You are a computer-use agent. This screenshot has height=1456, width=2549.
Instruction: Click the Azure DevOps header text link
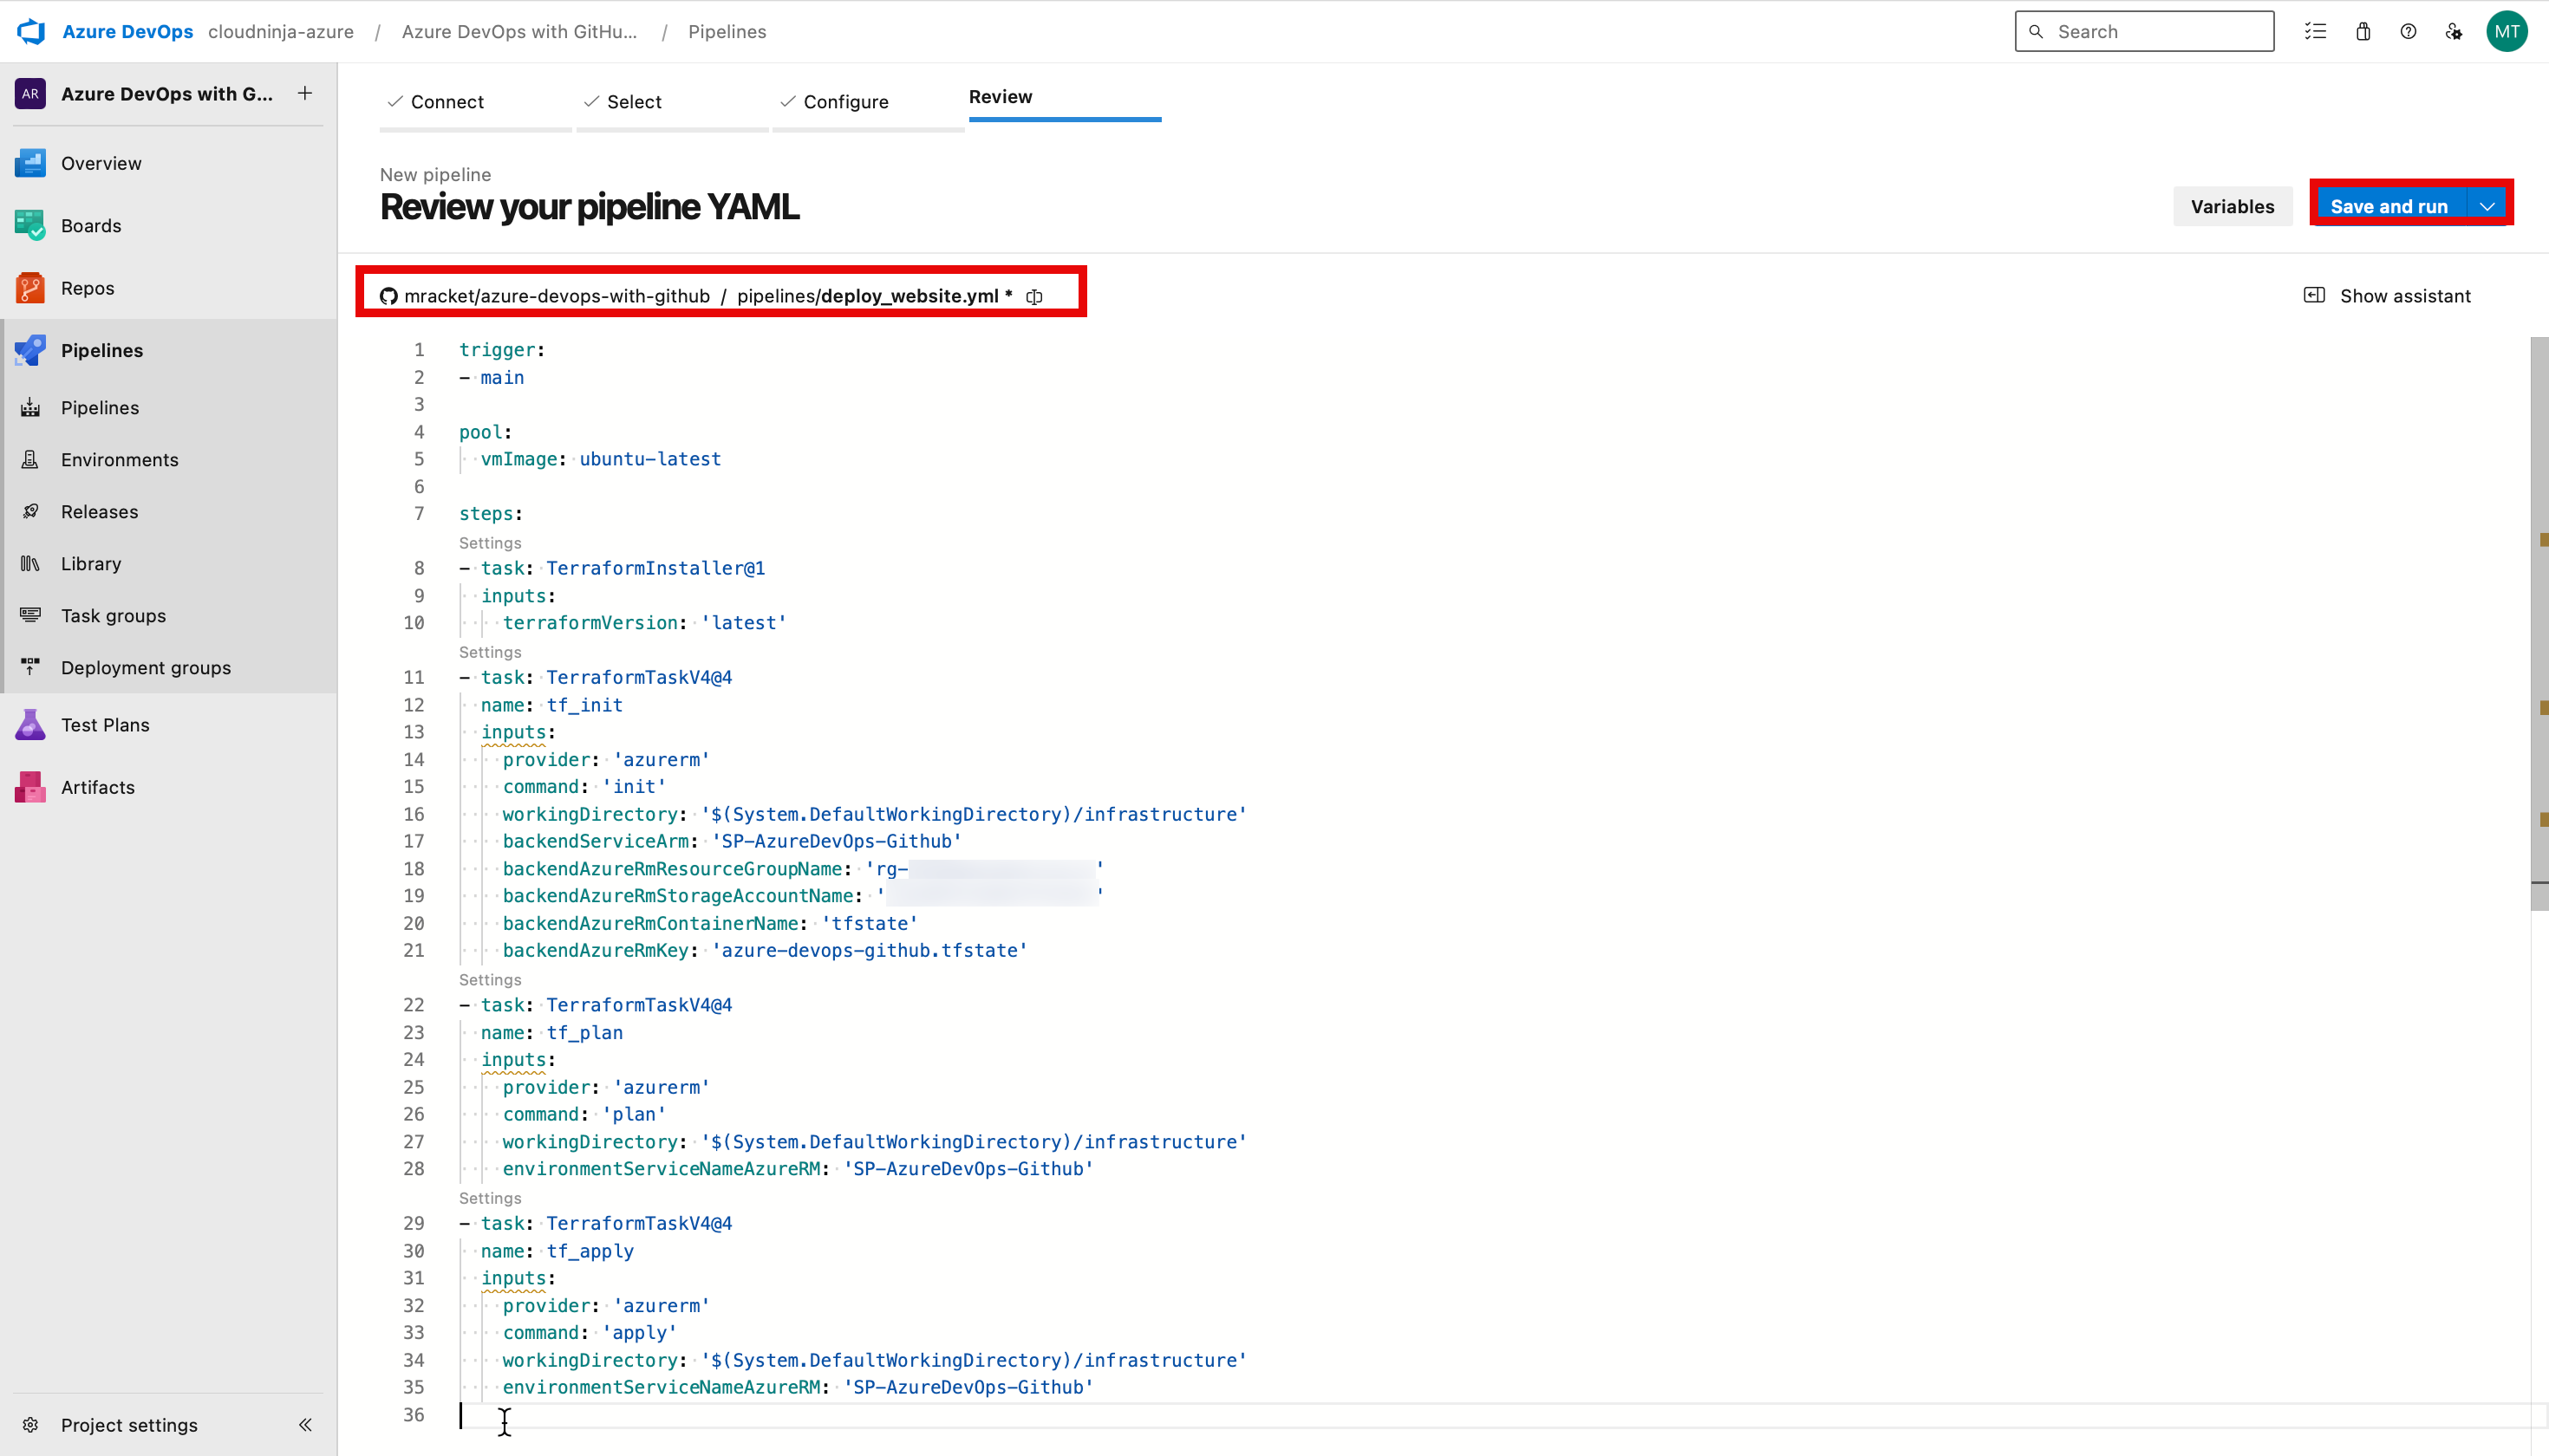click(128, 31)
